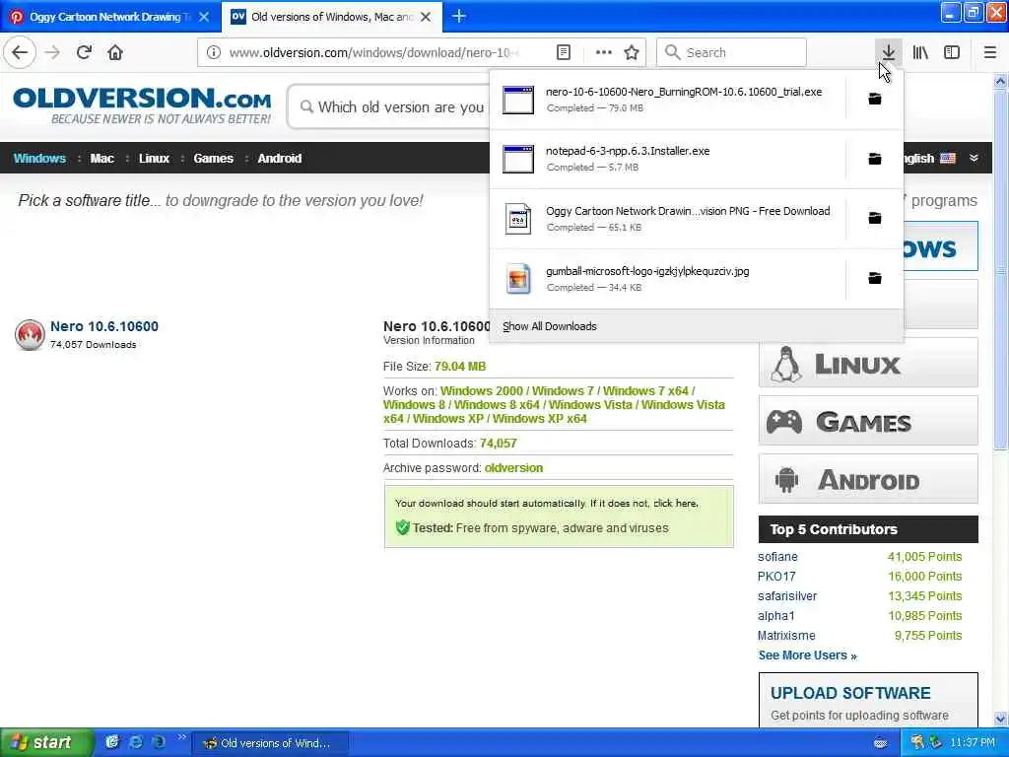Switch to the Oggy Cartoon Network tab
This screenshot has width=1009, height=757.
110,17
